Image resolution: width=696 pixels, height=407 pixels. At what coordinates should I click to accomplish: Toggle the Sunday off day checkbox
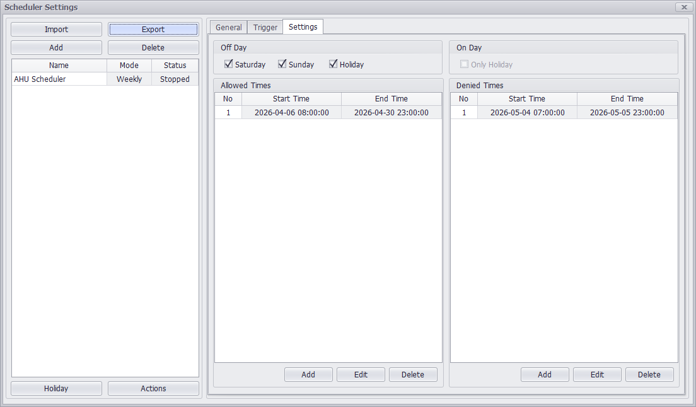[282, 64]
